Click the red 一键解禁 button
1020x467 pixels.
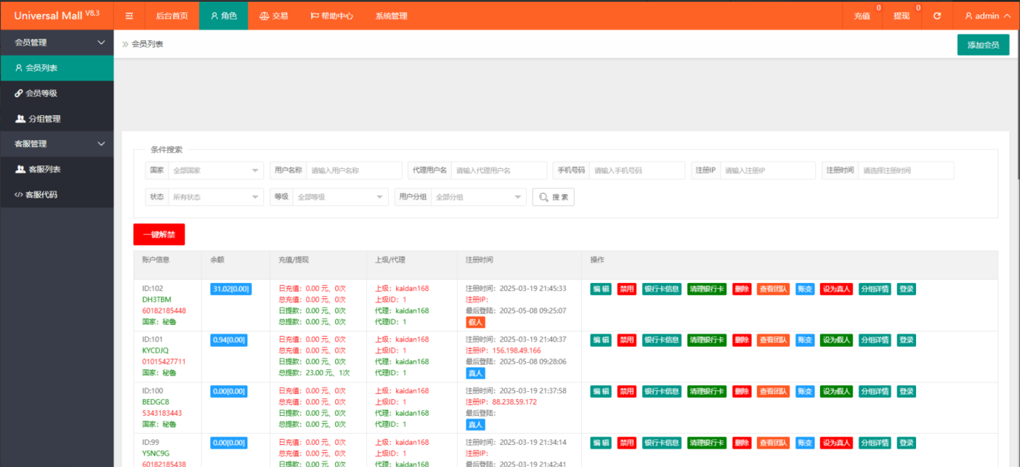(x=159, y=235)
